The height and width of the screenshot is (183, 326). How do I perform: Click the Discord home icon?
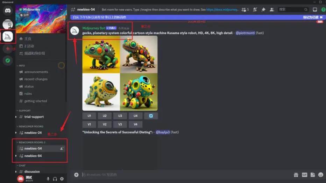coord(7,10)
